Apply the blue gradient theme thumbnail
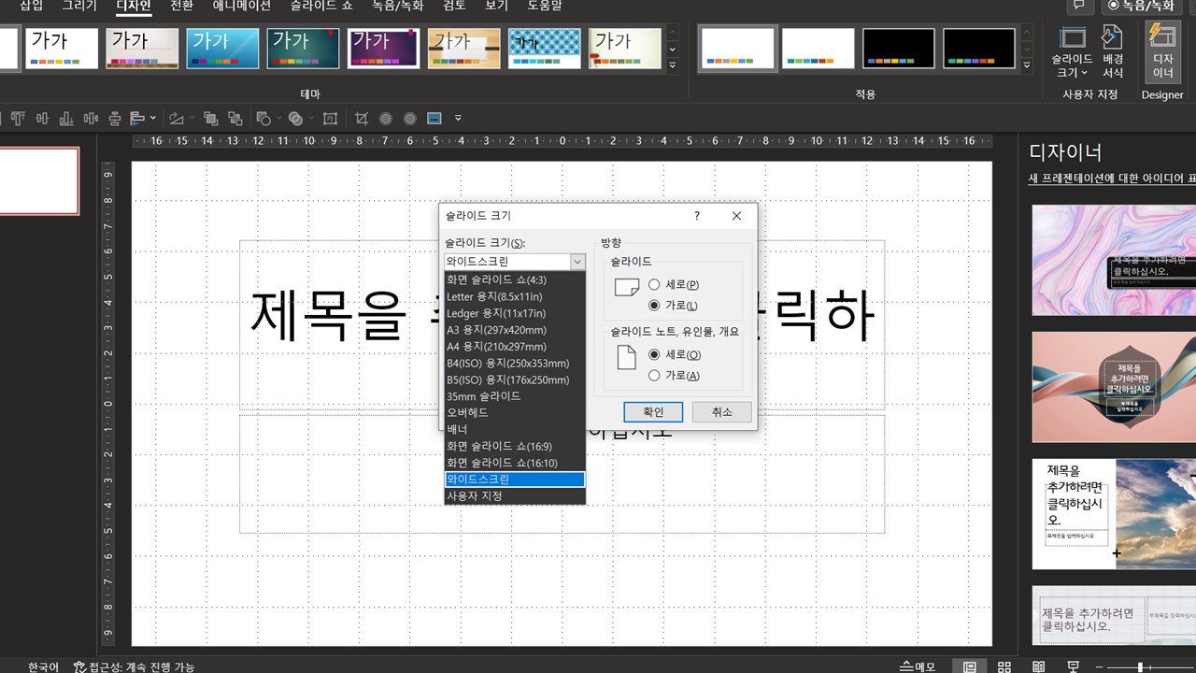The width and height of the screenshot is (1196, 673). pyautogui.click(x=222, y=48)
